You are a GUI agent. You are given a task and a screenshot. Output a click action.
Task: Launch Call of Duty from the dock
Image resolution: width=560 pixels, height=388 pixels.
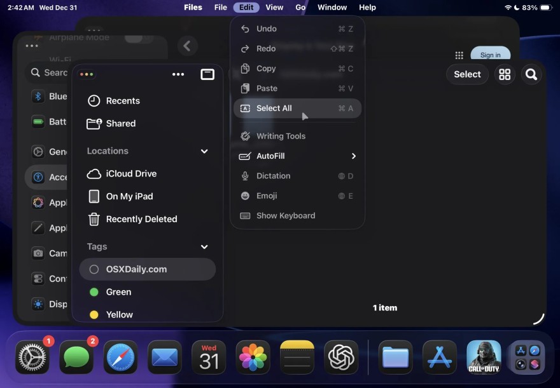(483, 357)
